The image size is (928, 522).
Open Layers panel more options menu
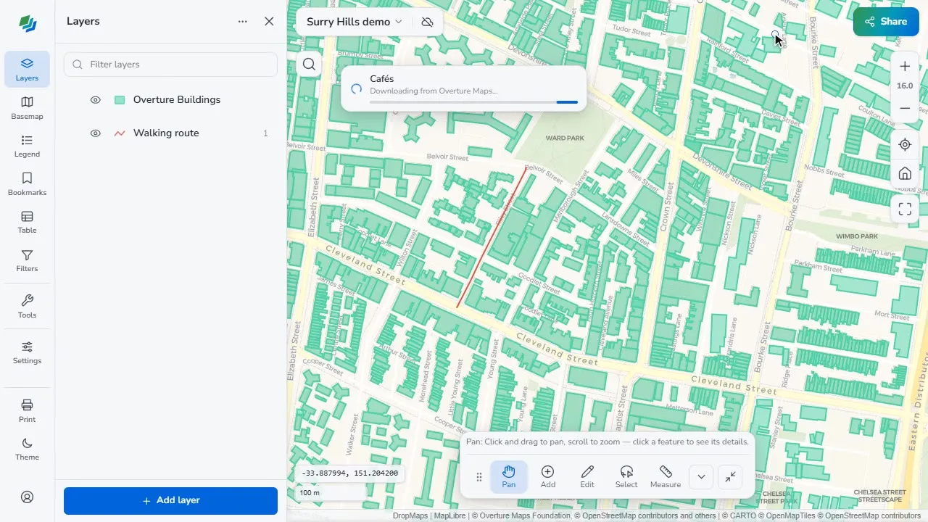[x=243, y=22]
